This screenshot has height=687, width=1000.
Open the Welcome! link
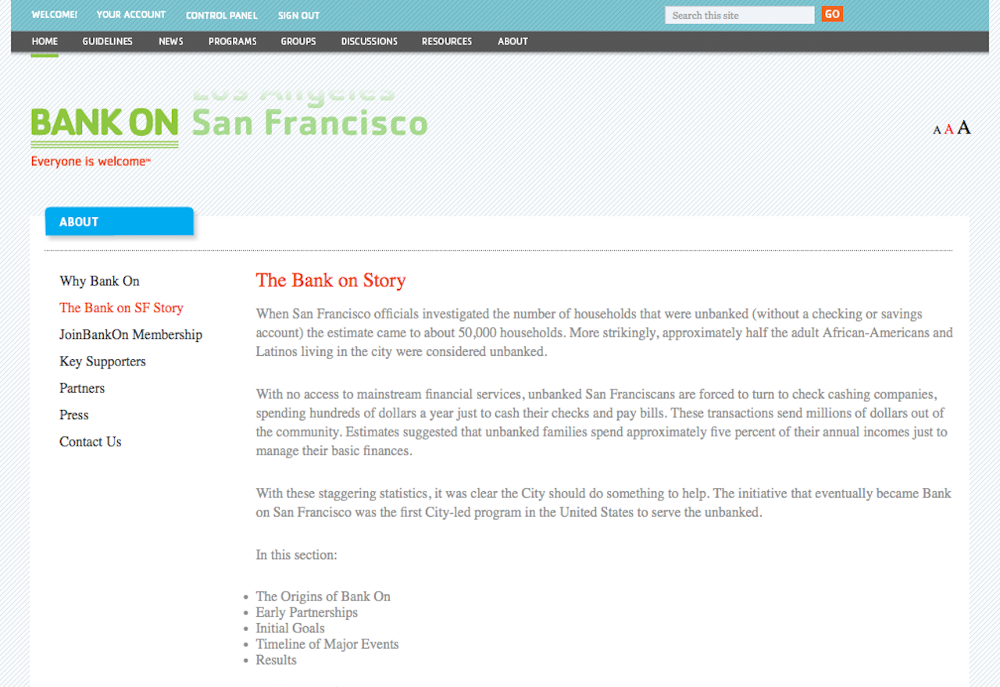pos(54,15)
